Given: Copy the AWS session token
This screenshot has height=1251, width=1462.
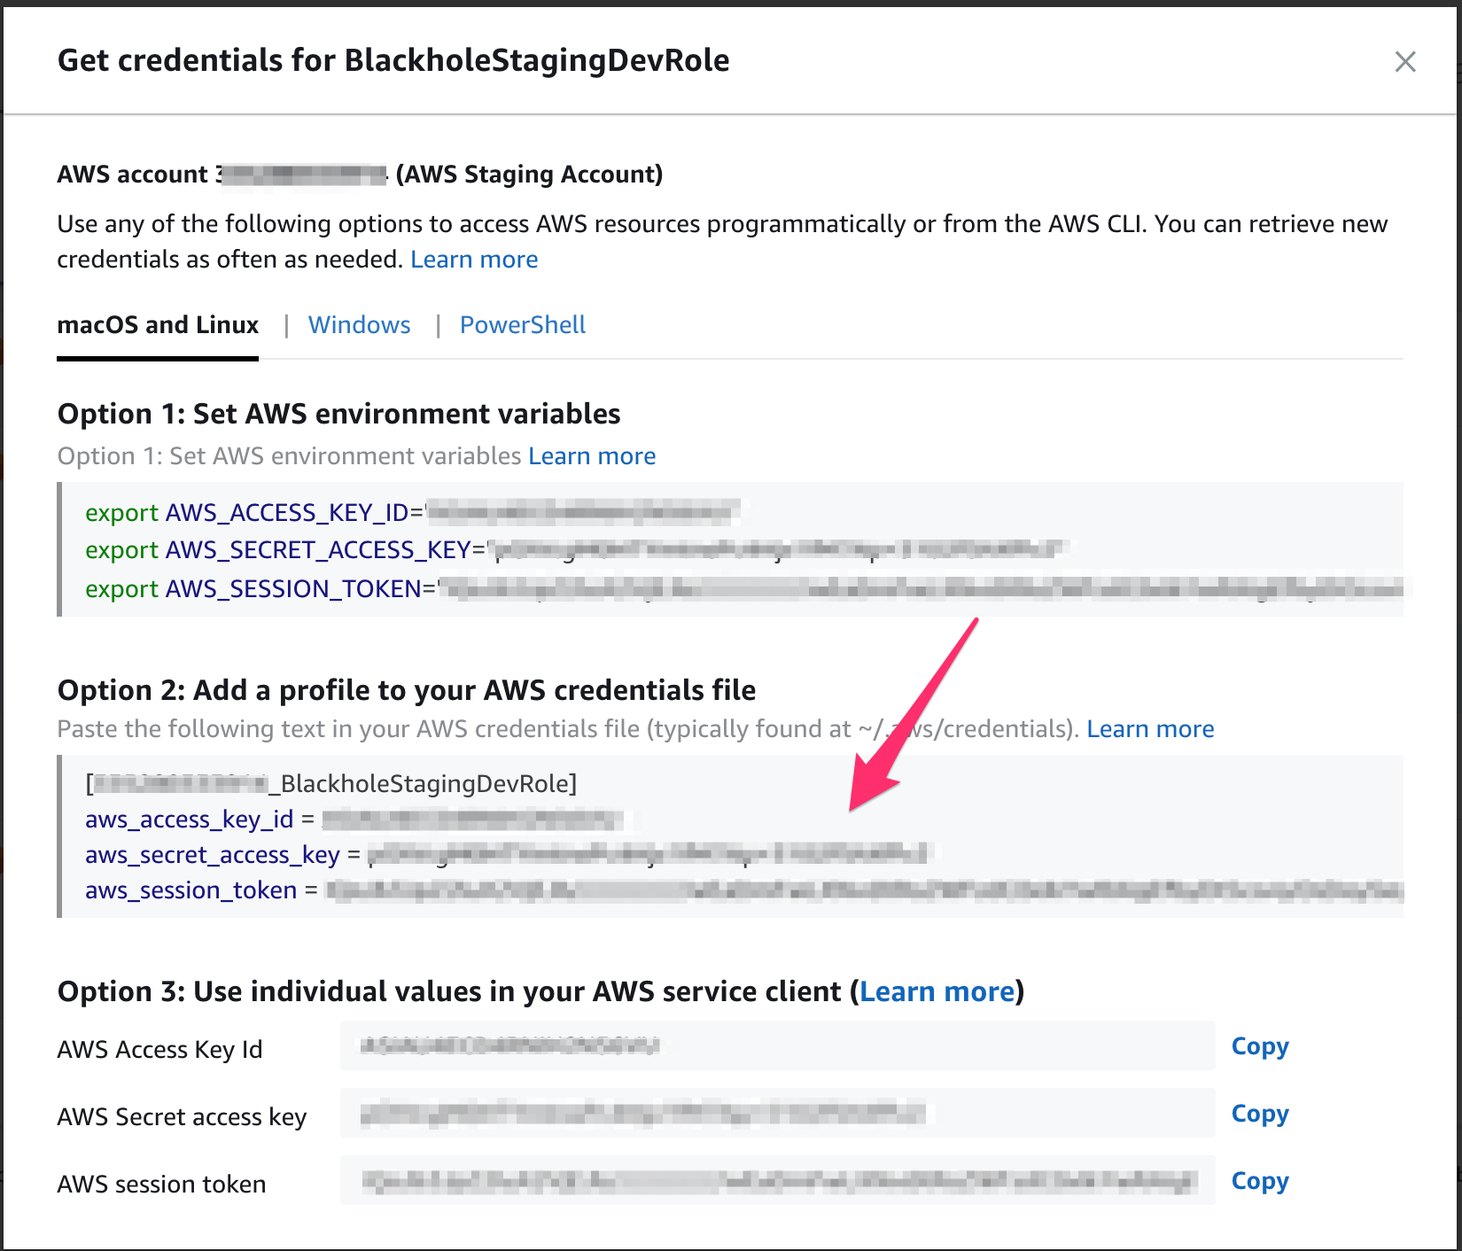Looking at the screenshot, I should pos(1260,1181).
